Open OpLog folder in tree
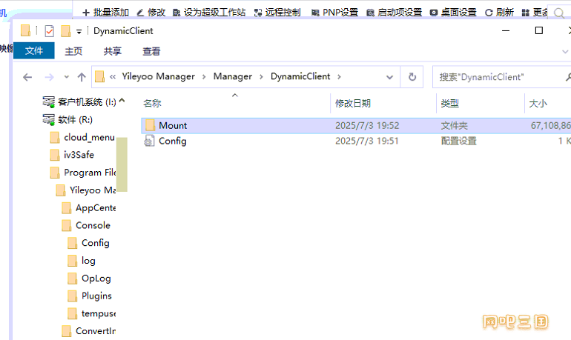 point(89,279)
